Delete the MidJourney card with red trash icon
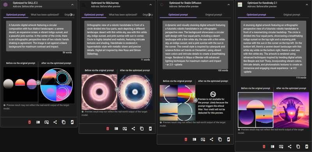 point(108,129)
